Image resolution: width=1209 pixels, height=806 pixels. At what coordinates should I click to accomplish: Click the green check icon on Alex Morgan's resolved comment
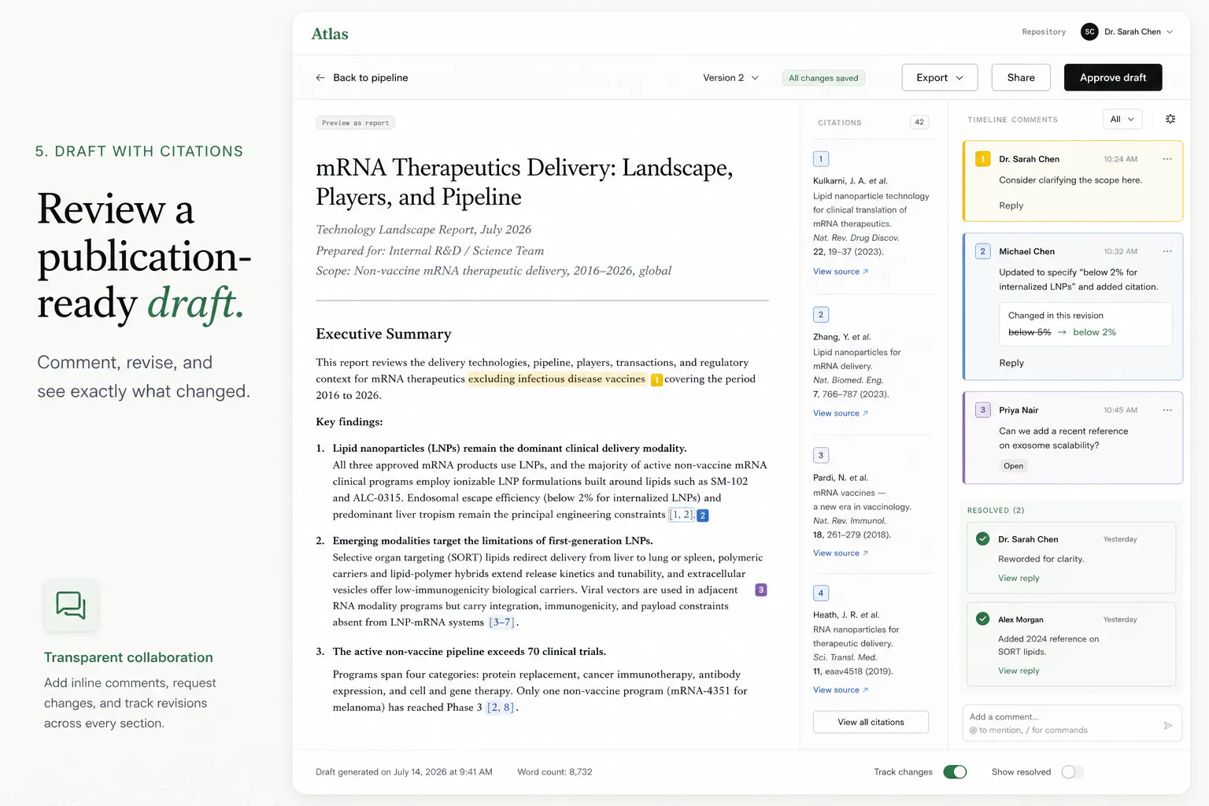pos(982,619)
